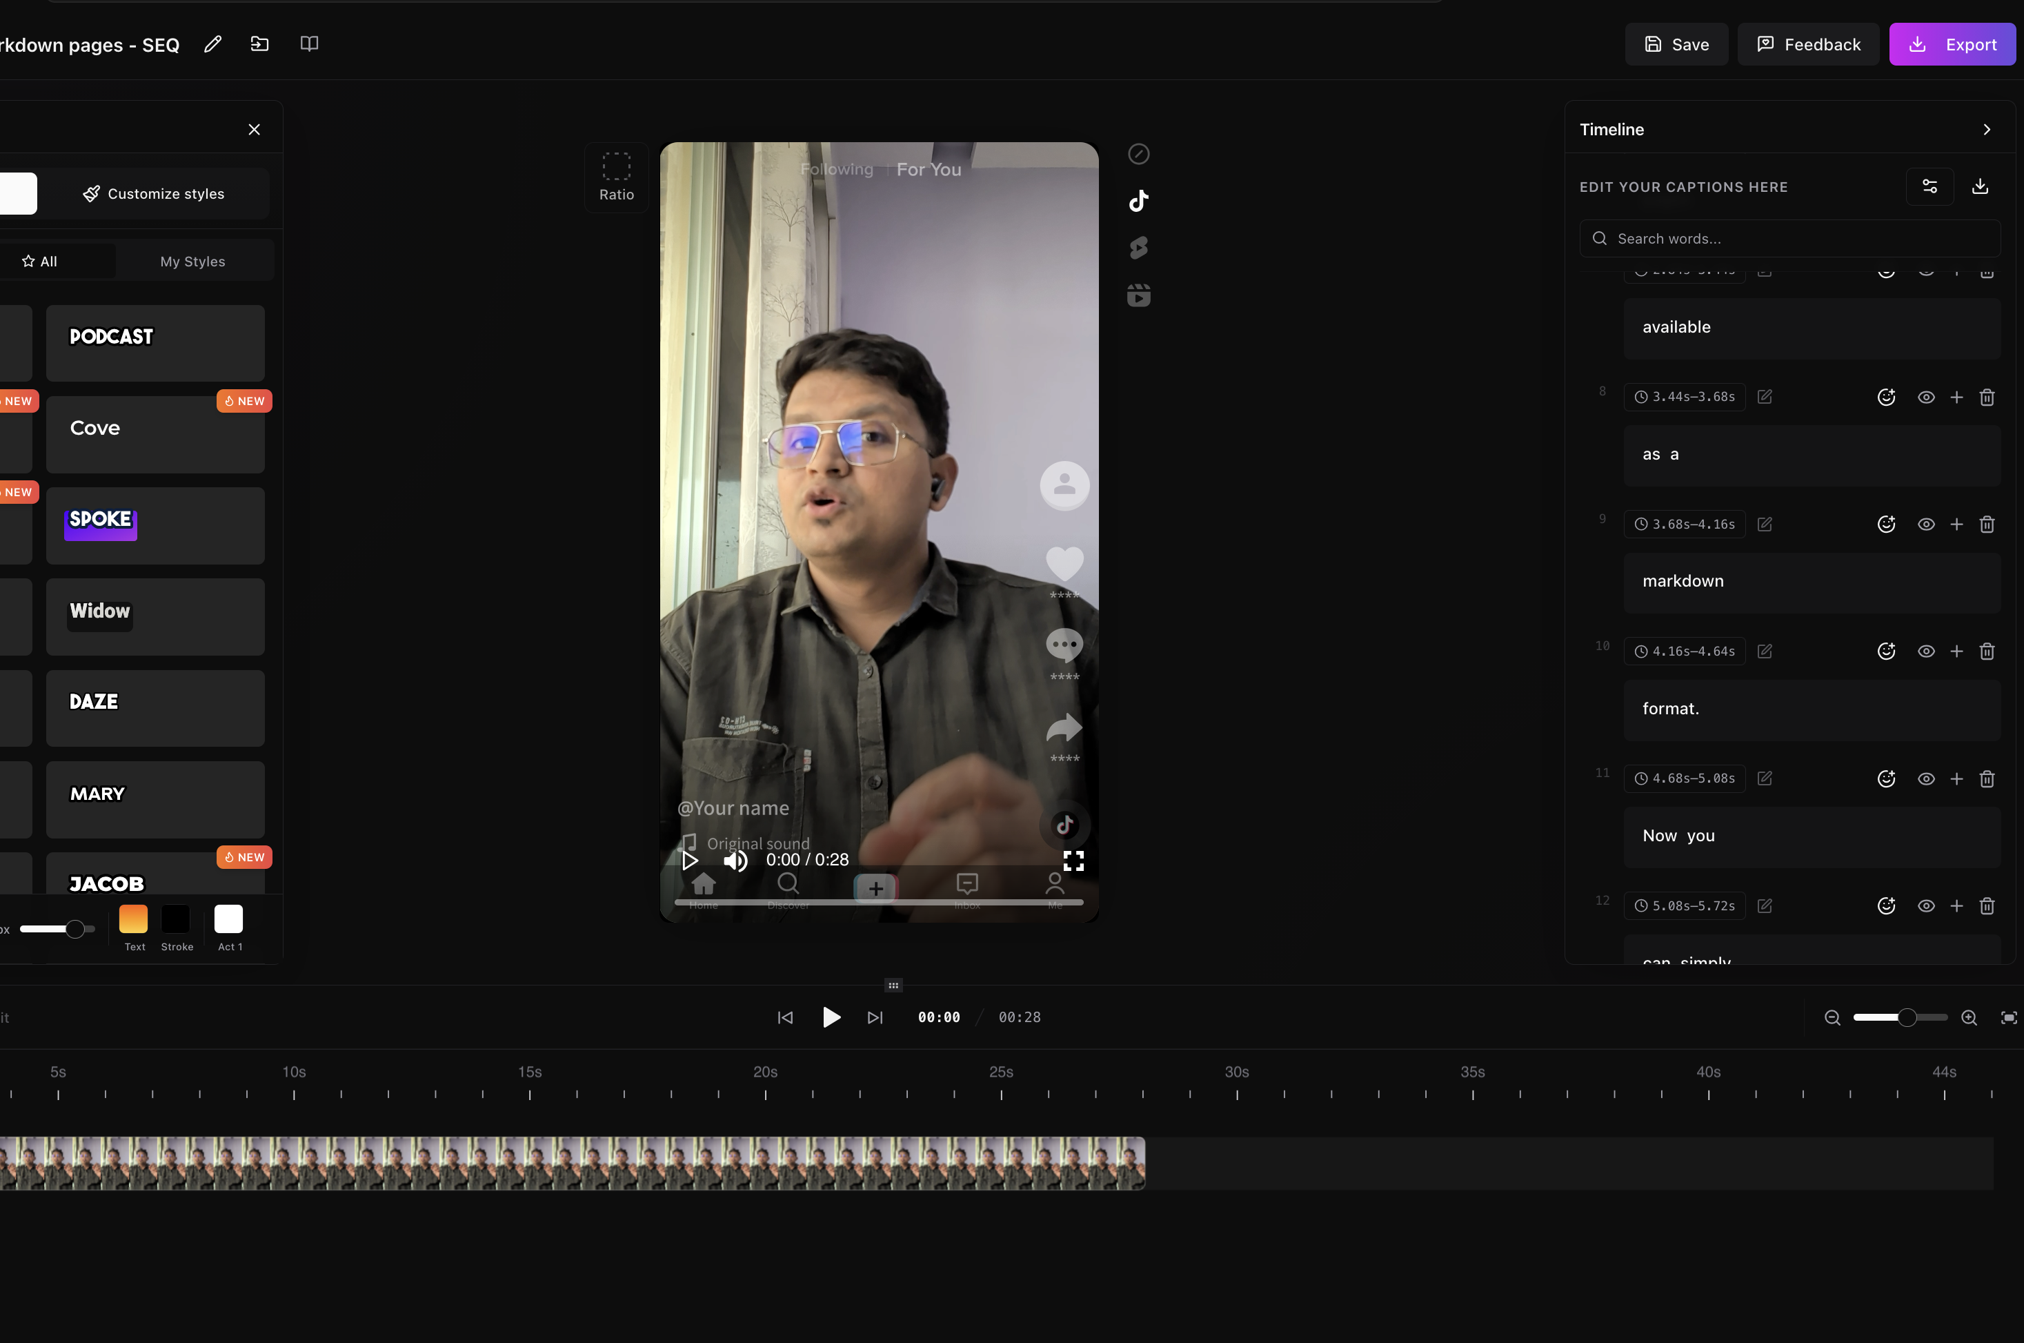This screenshot has width=2024, height=1343.
Task: Choose the SPOKE caption style
Action: (155, 526)
